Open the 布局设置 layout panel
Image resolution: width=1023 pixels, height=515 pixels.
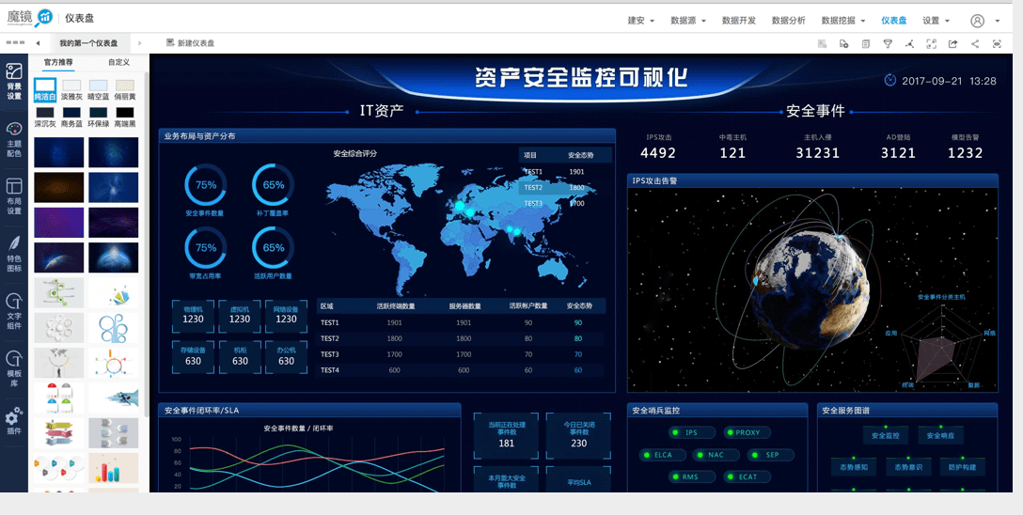(x=14, y=196)
